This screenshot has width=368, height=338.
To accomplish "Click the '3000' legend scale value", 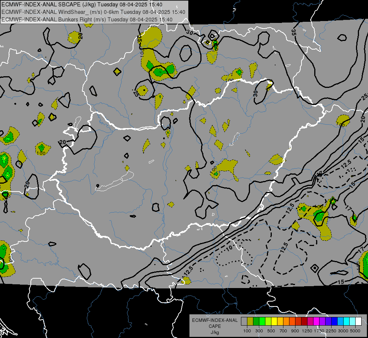I will pyautogui.click(x=343, y=331).
